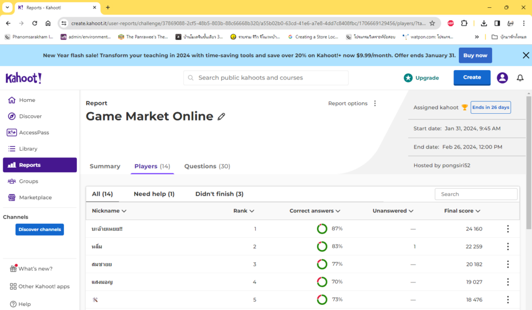The width and height of the screenshot is (532, 310).
Task: Open Report options three-dot menu
Action: pos(375,103)
